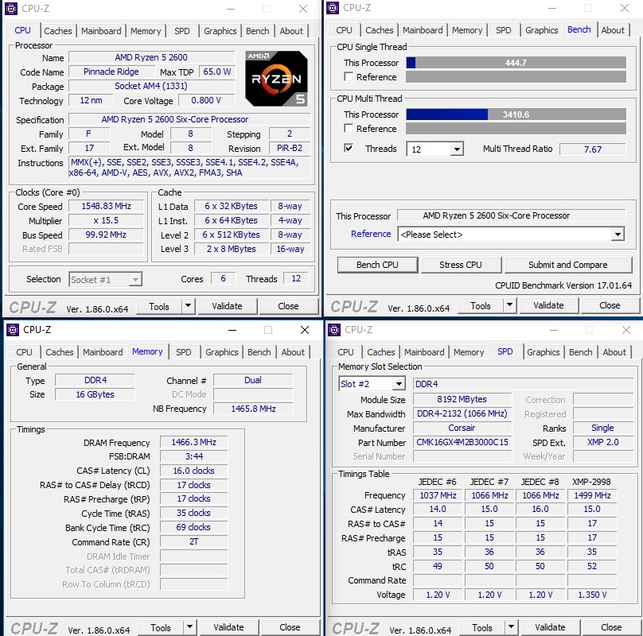Click Submit and Compare button

(568, 265)
